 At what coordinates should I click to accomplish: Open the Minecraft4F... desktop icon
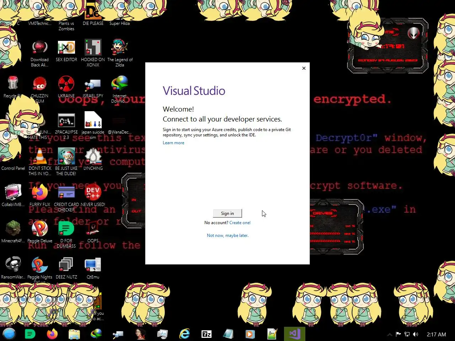(13, 232)
